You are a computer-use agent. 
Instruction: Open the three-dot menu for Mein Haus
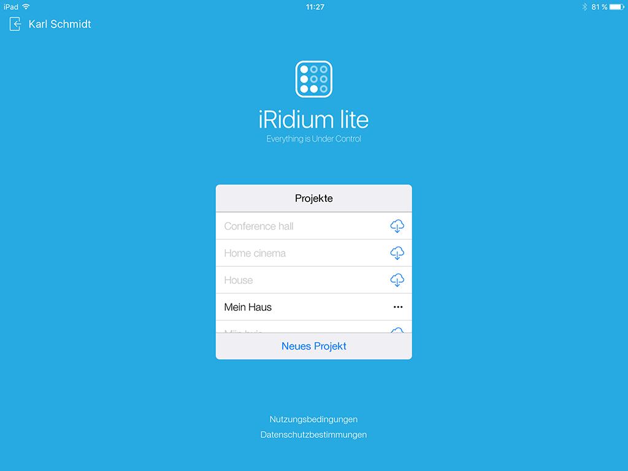tap(397, 307)
